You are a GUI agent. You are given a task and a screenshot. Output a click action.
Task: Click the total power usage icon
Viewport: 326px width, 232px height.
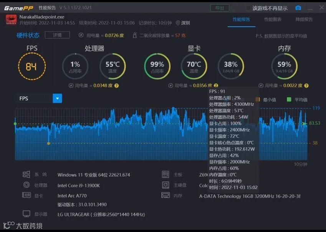81,35
